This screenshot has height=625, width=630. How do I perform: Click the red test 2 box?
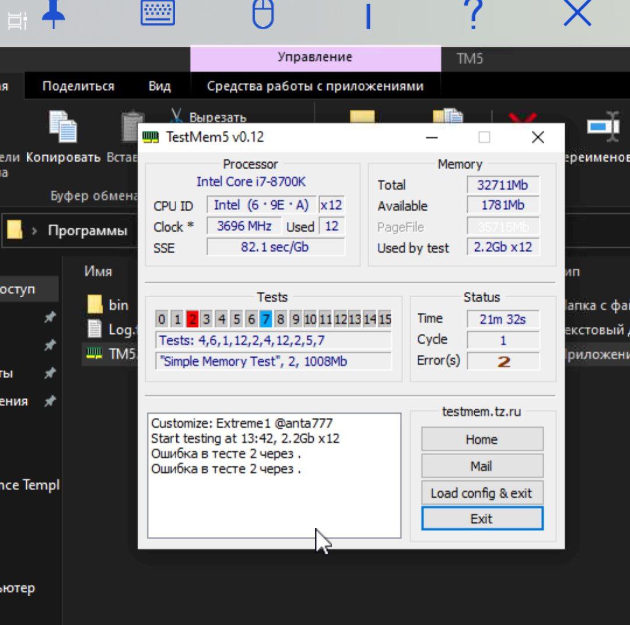(x=192, y=319)
